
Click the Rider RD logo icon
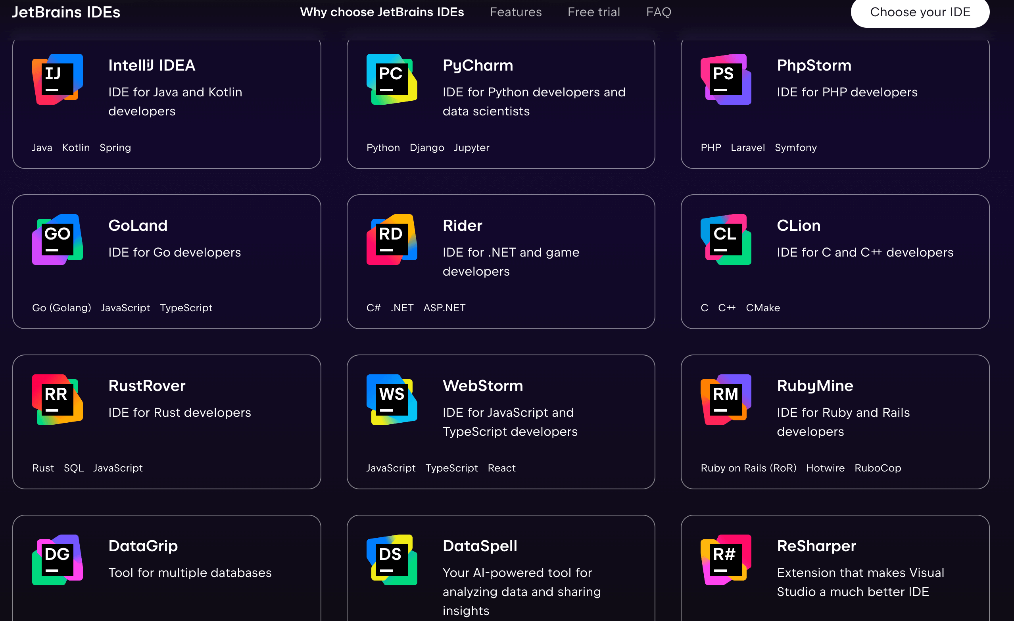tap(392, 240)
